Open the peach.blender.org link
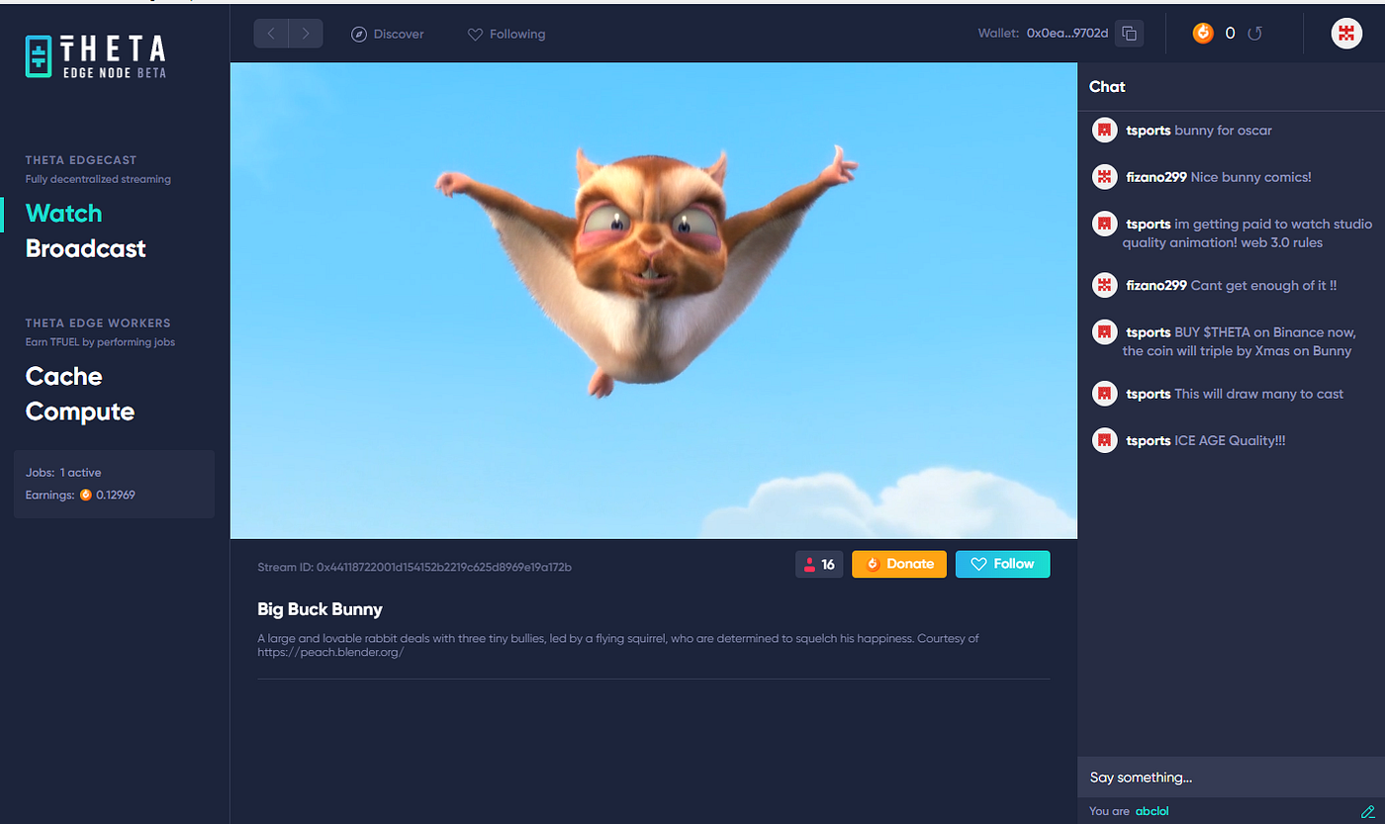This screenshot has width=1385, height=824. [330, 653]
